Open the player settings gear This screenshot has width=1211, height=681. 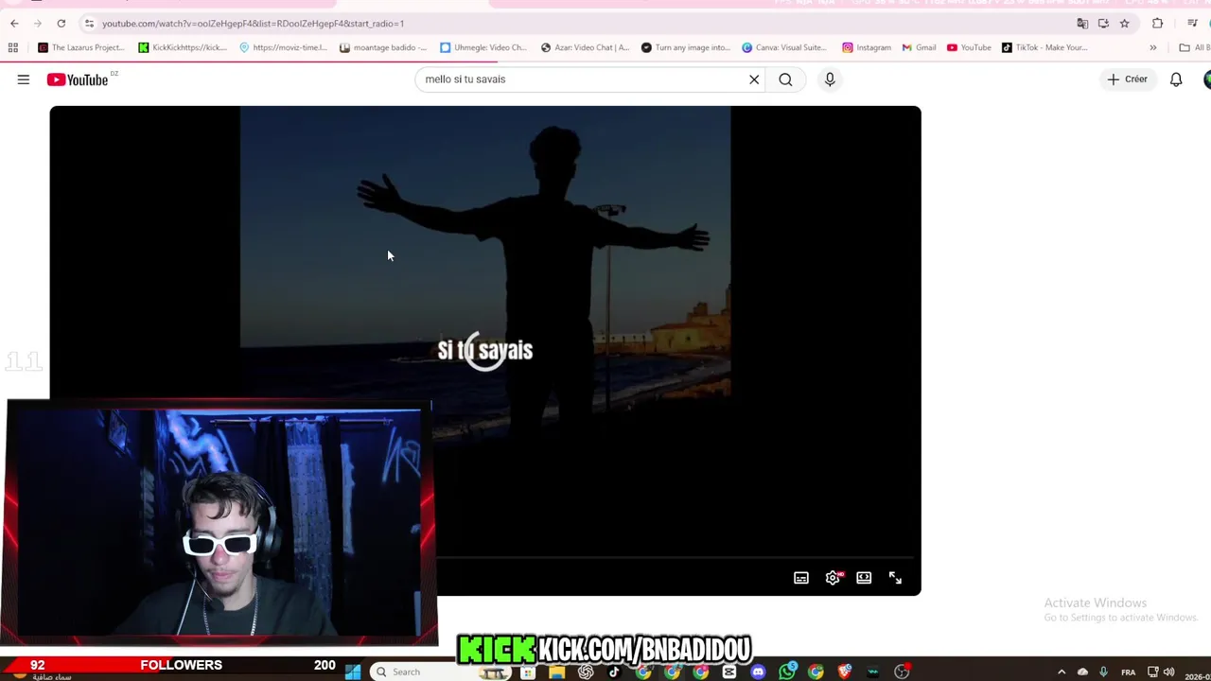833,578
